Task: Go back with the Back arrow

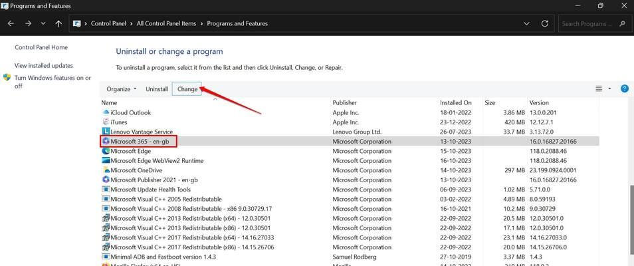Action: click(x=11, y=24)
